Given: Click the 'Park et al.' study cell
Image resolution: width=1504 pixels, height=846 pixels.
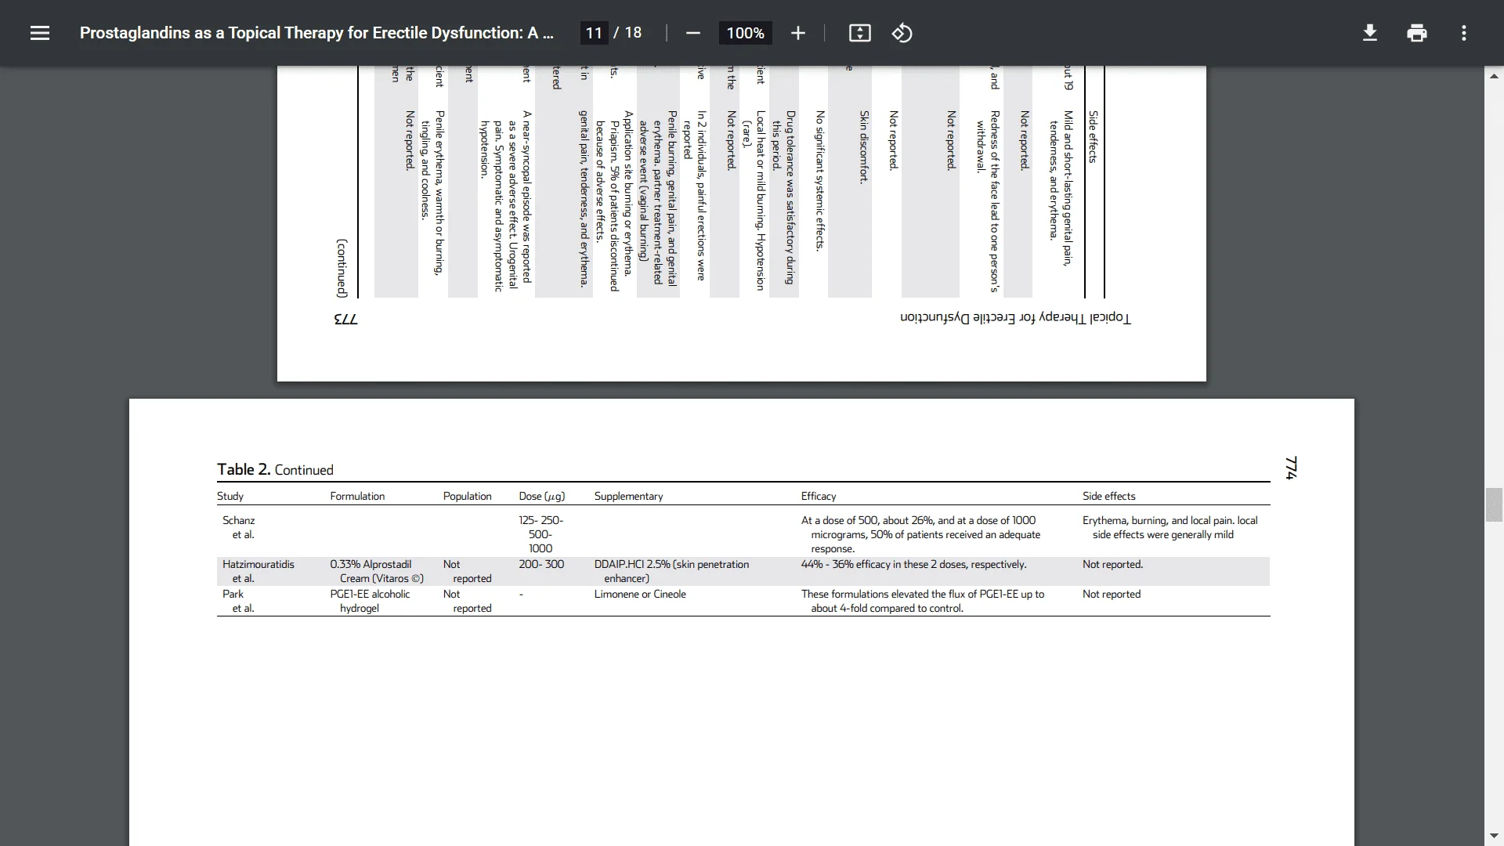Looking at the screenshot, I should (239, 601).
